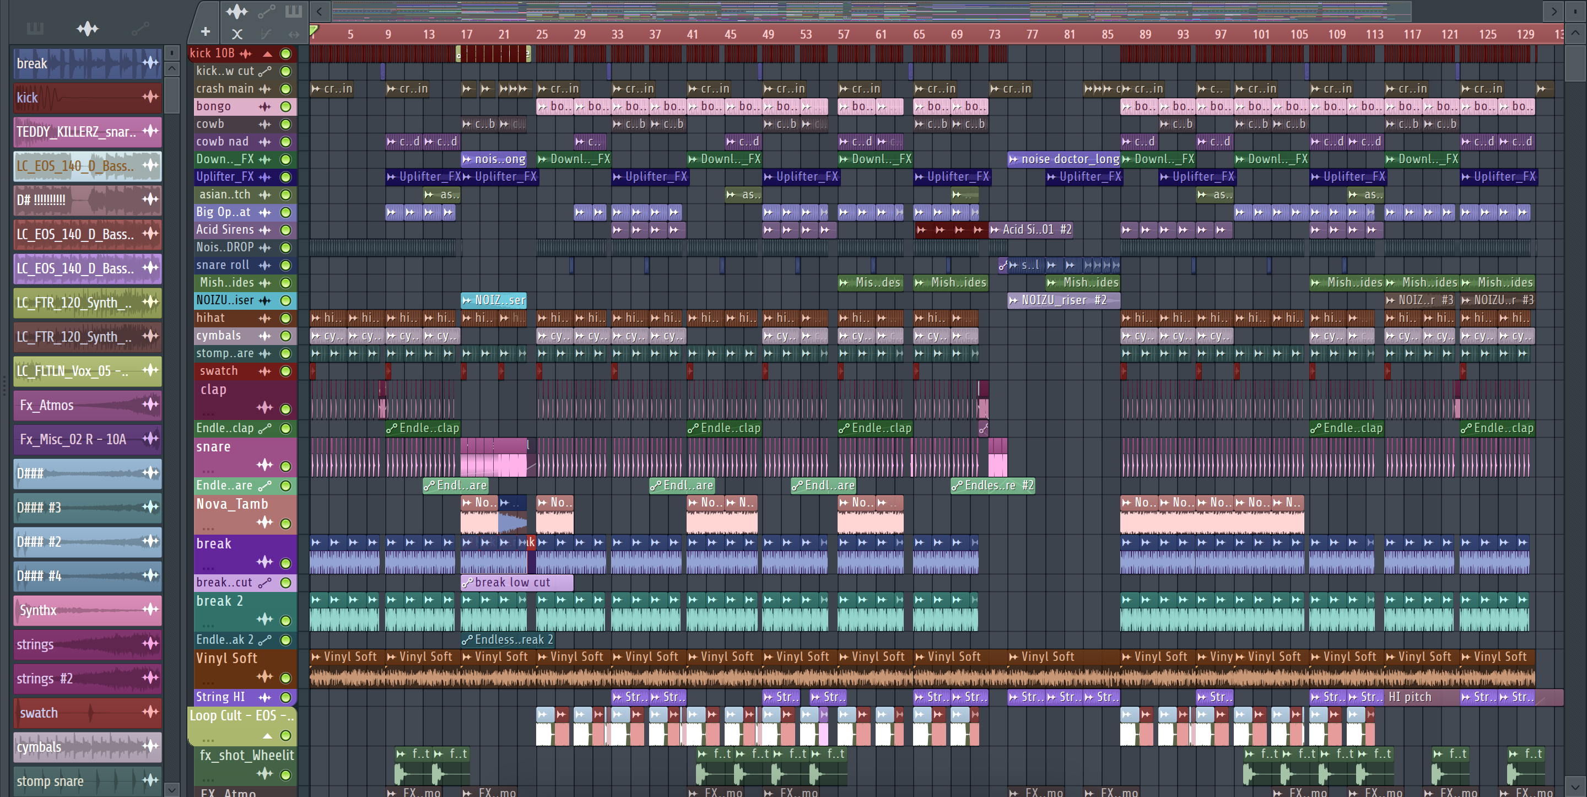Click waveform icon on picker item swatch
Image resolution: width=1587 pixels, height=797 pixels.
pos(150,712)
